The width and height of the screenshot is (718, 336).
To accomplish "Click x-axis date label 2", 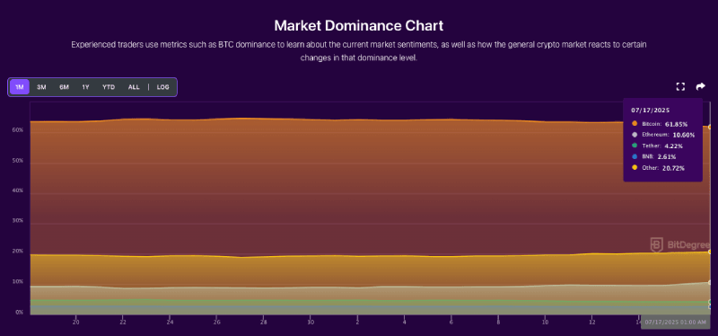I will tap(357, 322).
